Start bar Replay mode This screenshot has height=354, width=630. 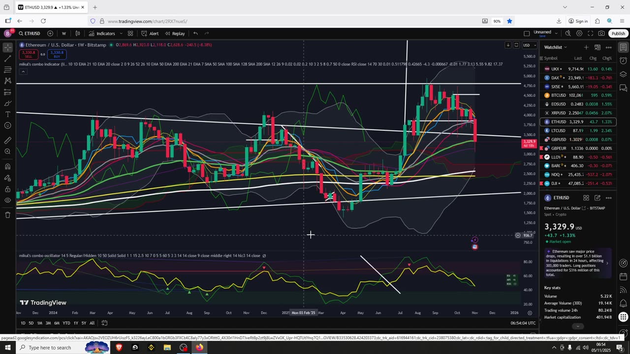coord(175,33)
